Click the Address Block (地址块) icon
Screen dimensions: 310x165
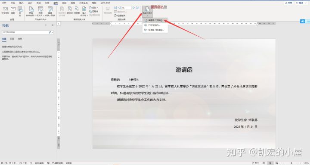(70, 10)
